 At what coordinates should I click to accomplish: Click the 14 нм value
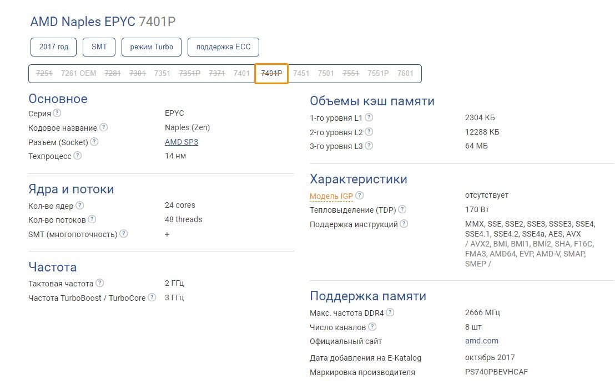[x=175, y=156]
